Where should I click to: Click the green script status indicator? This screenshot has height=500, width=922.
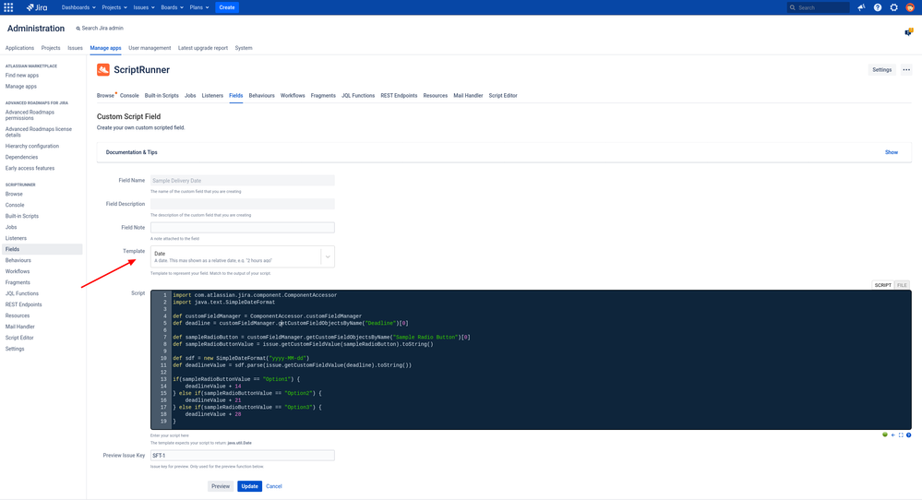pos(885,435)
